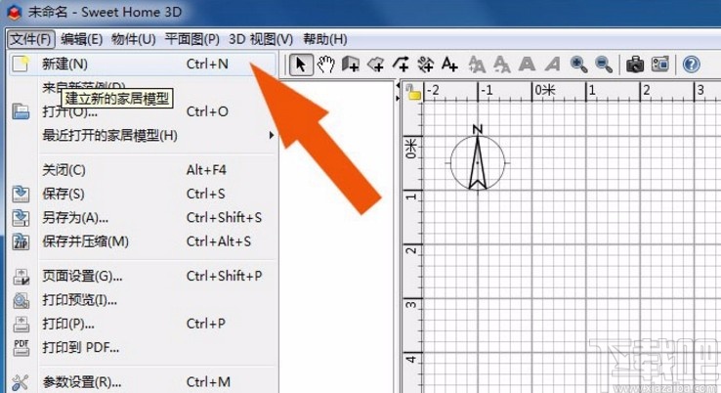
Task: Click the plan lock icon at ruler corner
Action: tap(413, 92)
